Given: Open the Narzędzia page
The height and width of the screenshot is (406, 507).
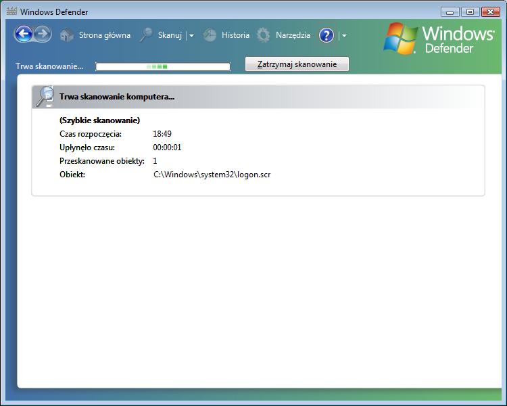Looking at the screenshot, I should 293,35.
